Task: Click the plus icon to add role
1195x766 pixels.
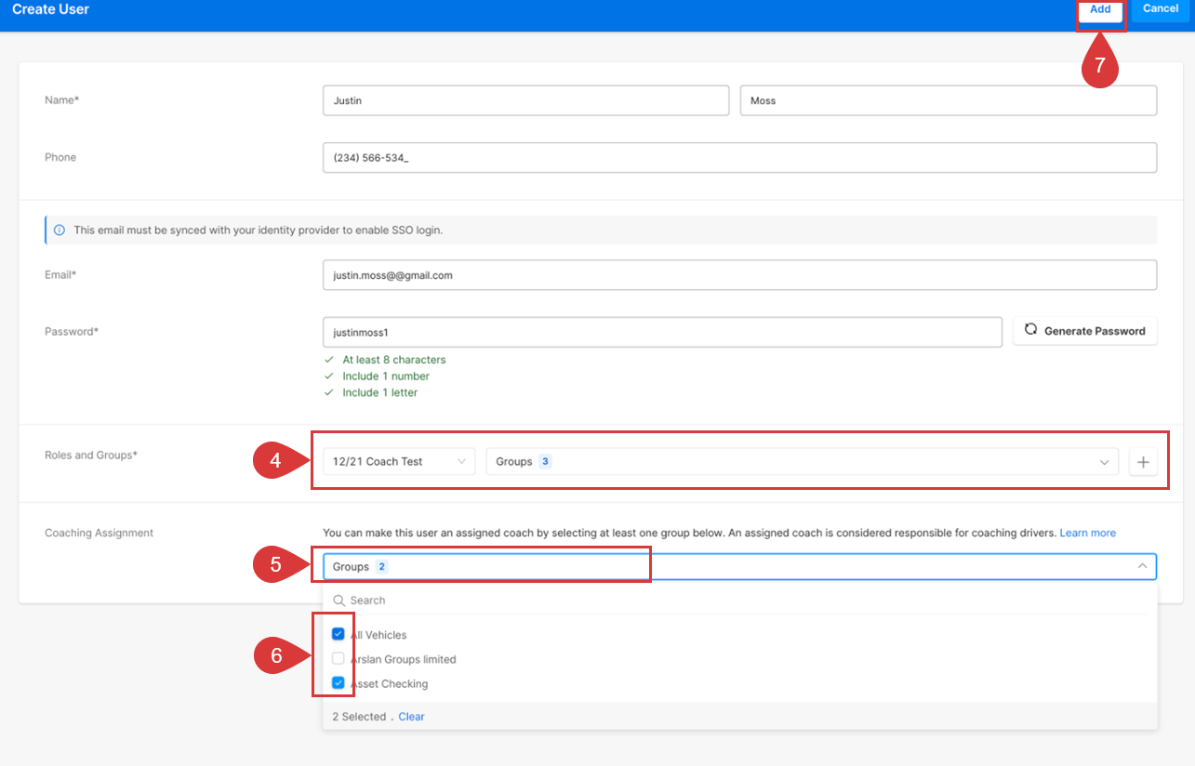Action: coord(1143,462)
